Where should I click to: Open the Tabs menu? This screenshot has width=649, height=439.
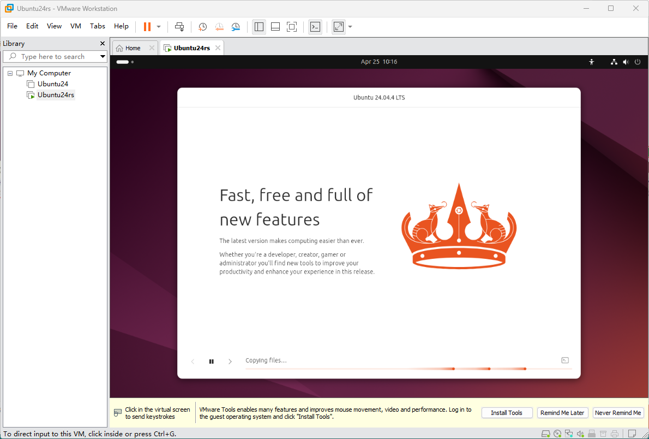point(98,26)
